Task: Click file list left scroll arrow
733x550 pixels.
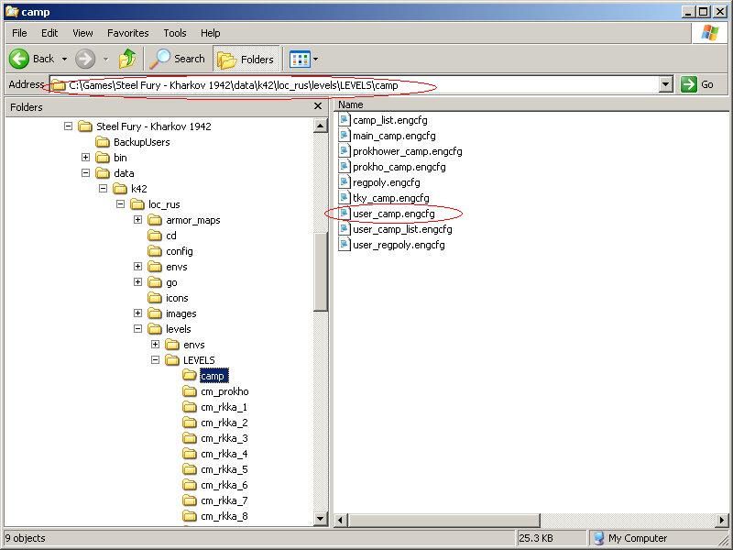Action: [341, 520]
